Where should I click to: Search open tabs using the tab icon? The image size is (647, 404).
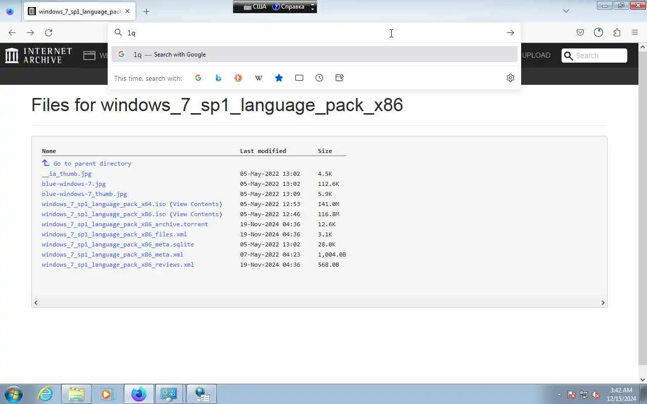[x=299, y=78]
